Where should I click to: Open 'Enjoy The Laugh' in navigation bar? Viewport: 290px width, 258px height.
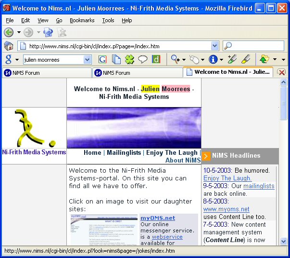(172, 153)
